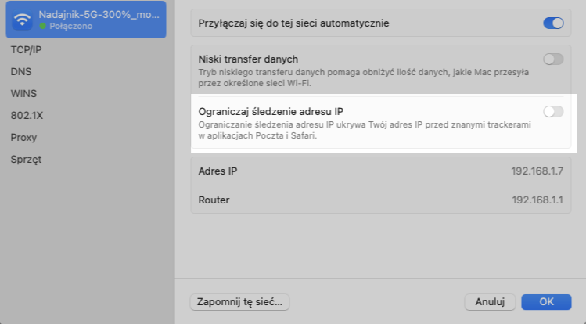Open the 802.1X settings

coord(26,115)
